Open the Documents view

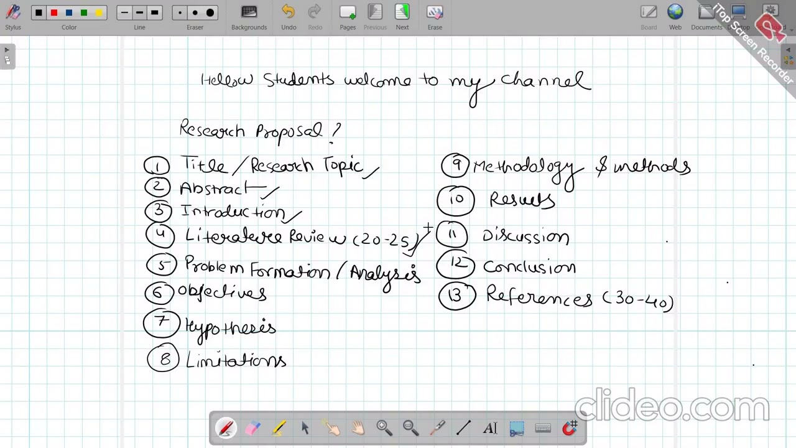point(706,17)
